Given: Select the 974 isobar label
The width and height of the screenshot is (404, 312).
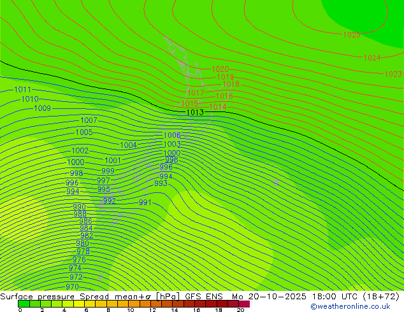Looking at the screenshot, I should coord(75,268).
